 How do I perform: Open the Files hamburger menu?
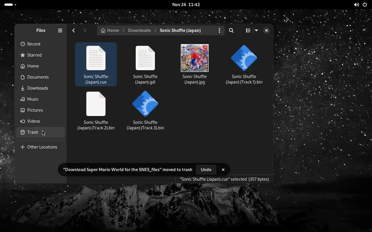60,30
